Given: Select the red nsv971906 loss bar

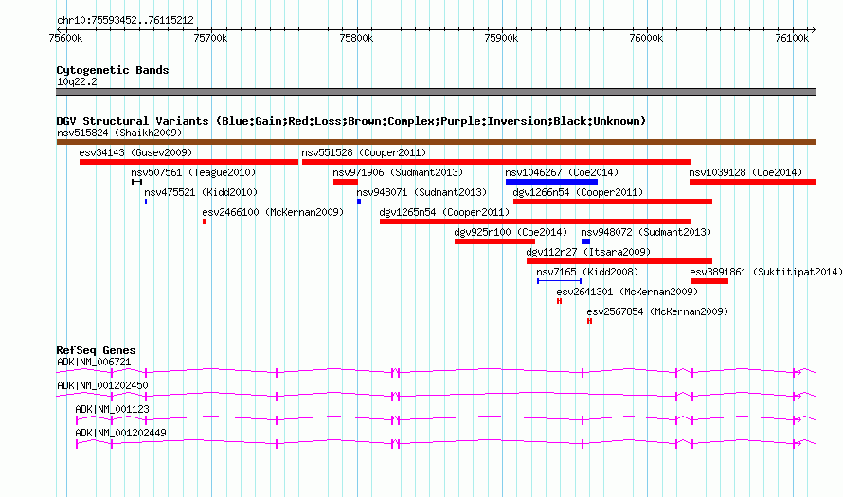Looking at the screenshot, I should coord(345,182).
